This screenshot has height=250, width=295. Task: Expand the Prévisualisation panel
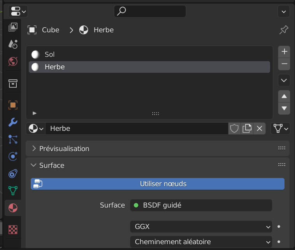(x=64, y=148)
